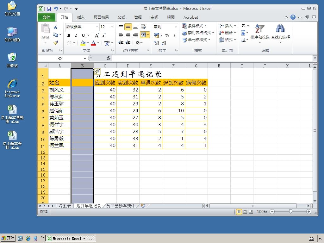324x243 pixels.
Task: Toggle Italic formatting
Action: (76, 35)
